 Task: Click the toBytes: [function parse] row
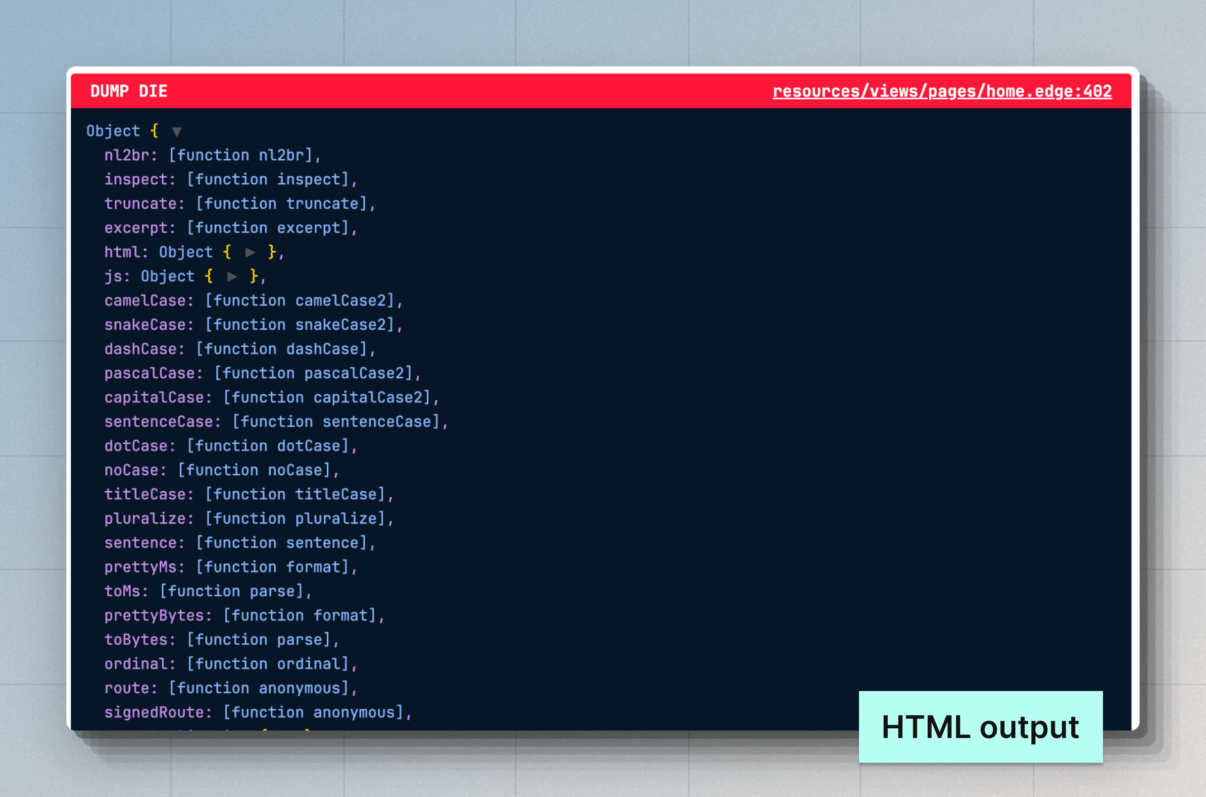(x=222, y=640)
